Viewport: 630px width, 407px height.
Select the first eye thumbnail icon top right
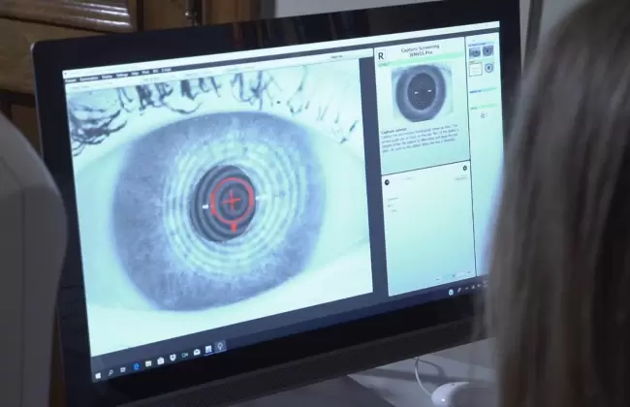click(475, 50)
